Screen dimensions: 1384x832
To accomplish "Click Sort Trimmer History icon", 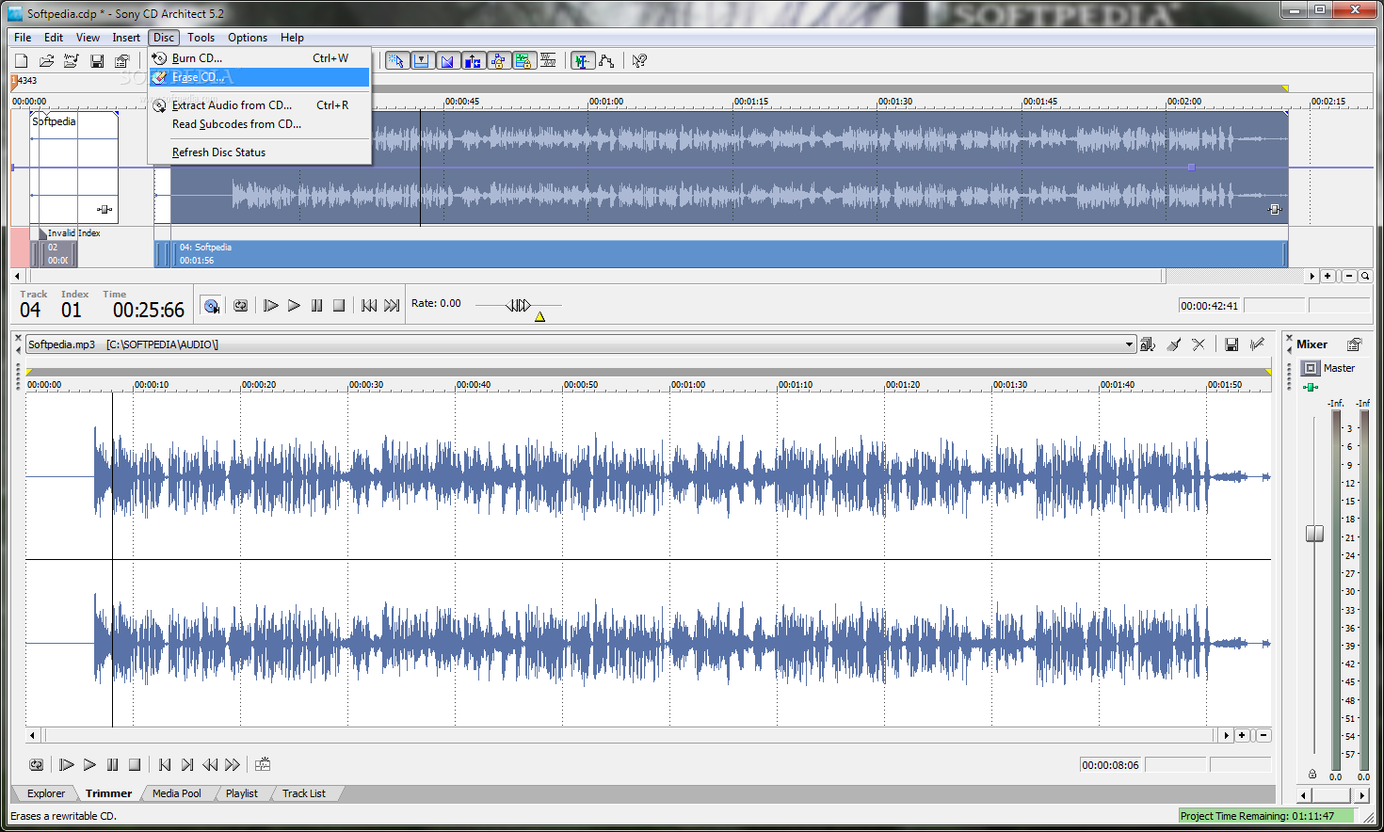I will click(x=1148, y=344).
